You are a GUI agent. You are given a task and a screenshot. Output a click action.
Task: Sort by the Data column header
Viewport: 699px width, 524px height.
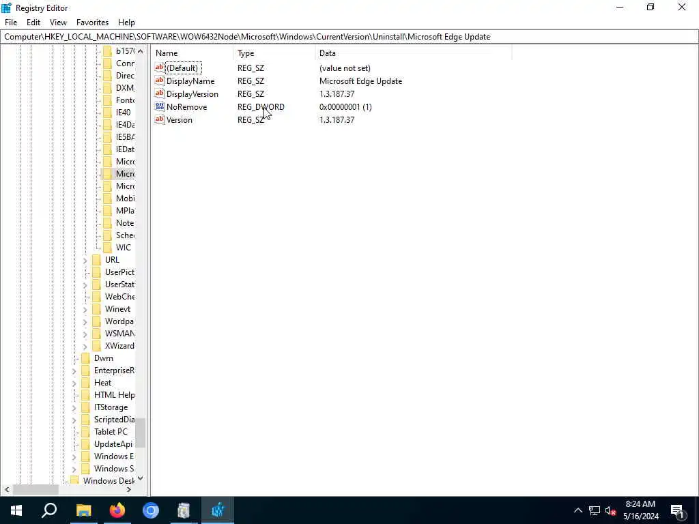coord(413,53)
